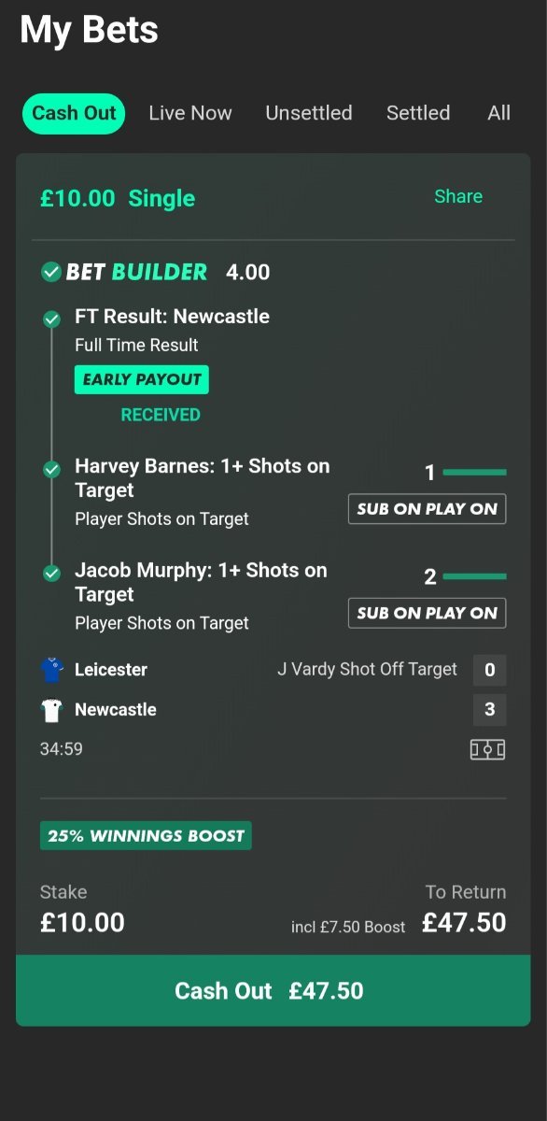
Task: Open the football pitch match view icon
Action: point(487,749)
